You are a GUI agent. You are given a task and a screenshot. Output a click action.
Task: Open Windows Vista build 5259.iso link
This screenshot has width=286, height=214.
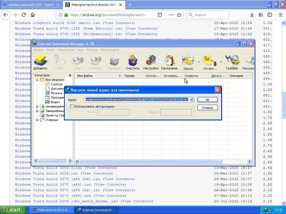pos(46,173)
